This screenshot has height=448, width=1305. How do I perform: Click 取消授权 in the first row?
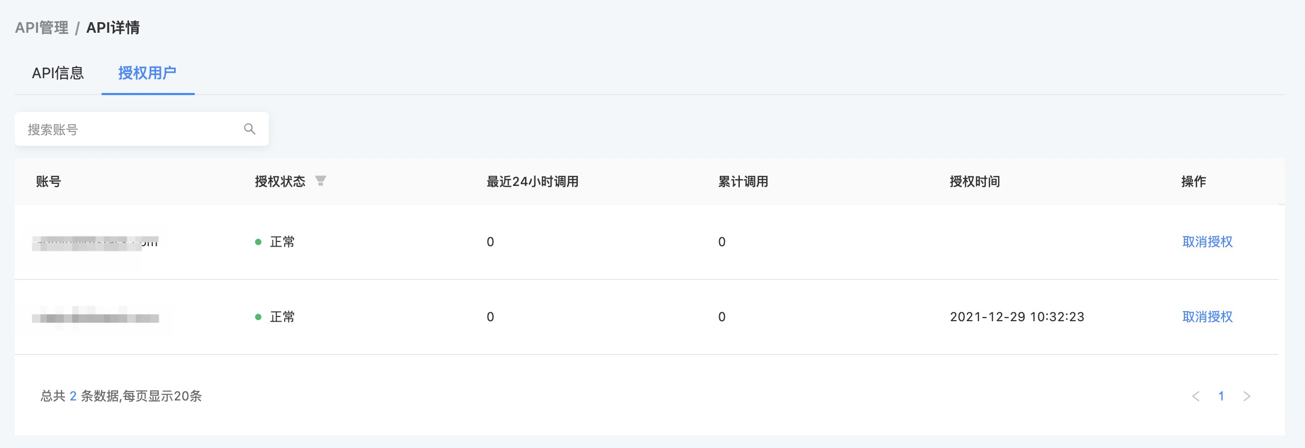coord(1207,242)
